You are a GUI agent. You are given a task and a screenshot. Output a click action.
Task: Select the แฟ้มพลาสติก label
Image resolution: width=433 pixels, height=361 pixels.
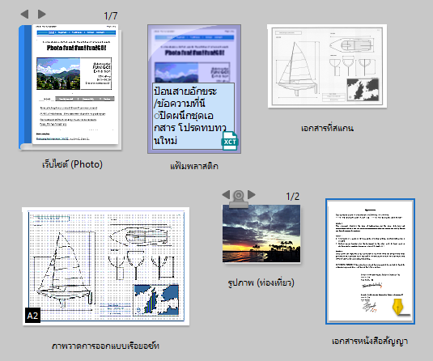click(194, 166)
